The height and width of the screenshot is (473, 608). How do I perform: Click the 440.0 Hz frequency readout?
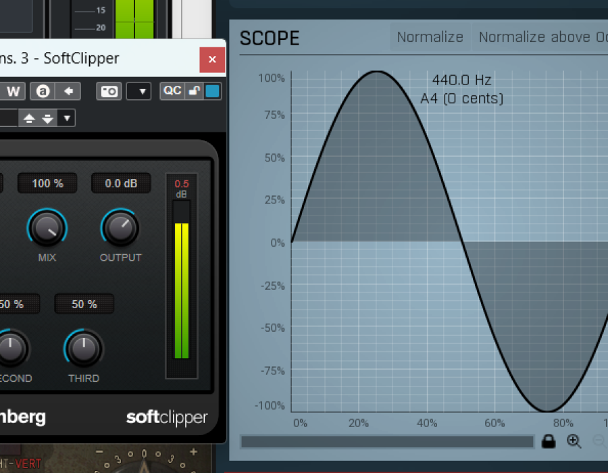(x=462, y=80)
